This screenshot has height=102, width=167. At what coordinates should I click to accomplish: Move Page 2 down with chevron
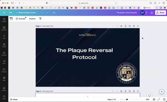coord(117,91)
